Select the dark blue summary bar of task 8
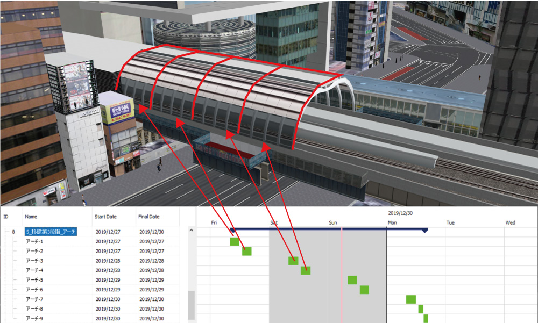 coord(329,229)
